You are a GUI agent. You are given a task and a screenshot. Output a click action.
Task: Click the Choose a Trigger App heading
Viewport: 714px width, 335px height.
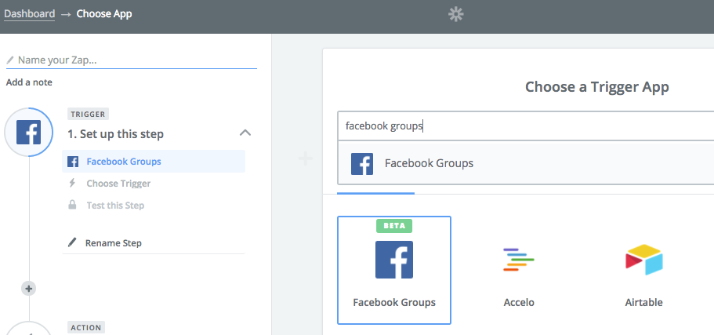(x=597, y=86)
